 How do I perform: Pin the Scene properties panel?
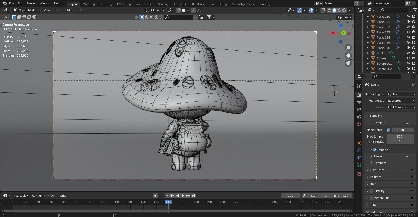pyautogui.click(x=413, y=85)
